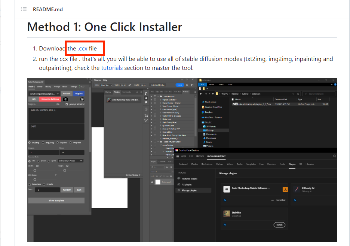Select the auto photoshop .ccx file row
This screenshot has height=246, width=350.
coord(280,104)
